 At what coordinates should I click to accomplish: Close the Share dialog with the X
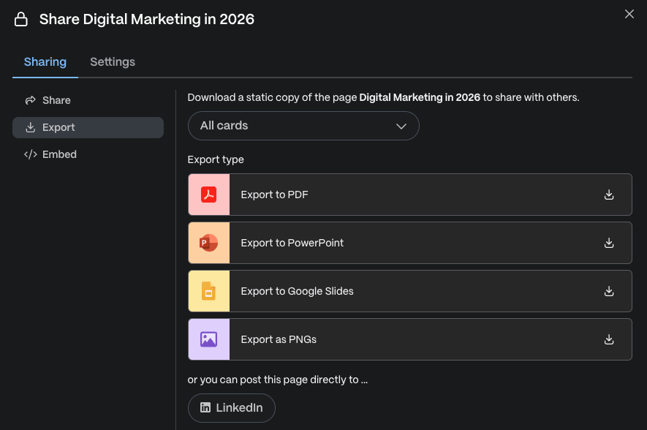[x=629, y=14]
